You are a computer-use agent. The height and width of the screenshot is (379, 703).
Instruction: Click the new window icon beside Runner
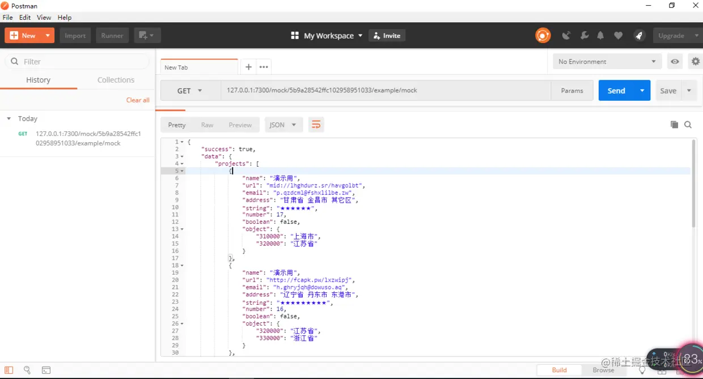click(147, 35)
